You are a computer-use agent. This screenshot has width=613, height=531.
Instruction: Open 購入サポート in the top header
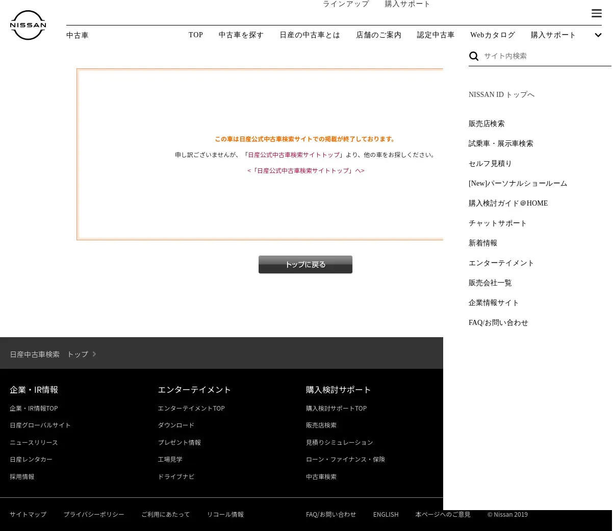click(407, 4)
